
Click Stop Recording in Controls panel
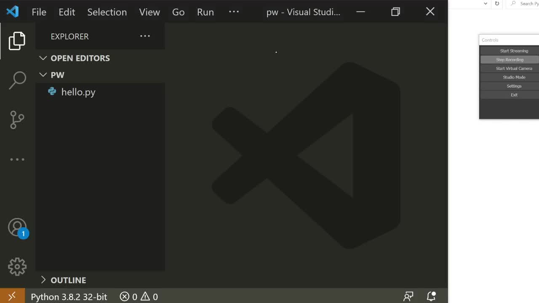pyautogui.click(x=510, y=60)
